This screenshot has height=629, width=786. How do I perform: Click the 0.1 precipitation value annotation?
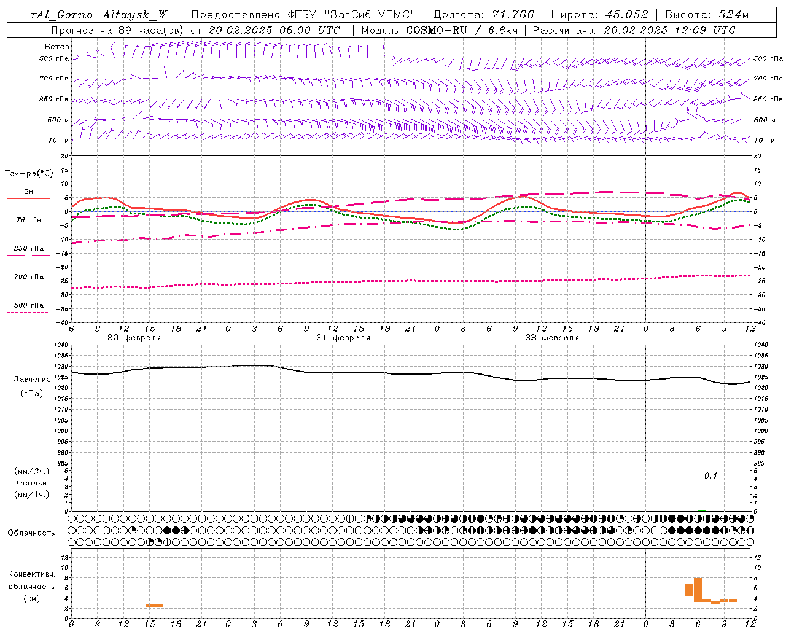pos(710,476)
